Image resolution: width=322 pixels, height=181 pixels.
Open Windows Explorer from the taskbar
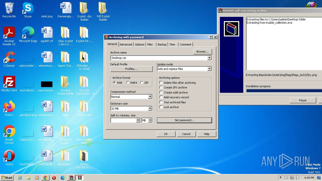tap(28, 178)
